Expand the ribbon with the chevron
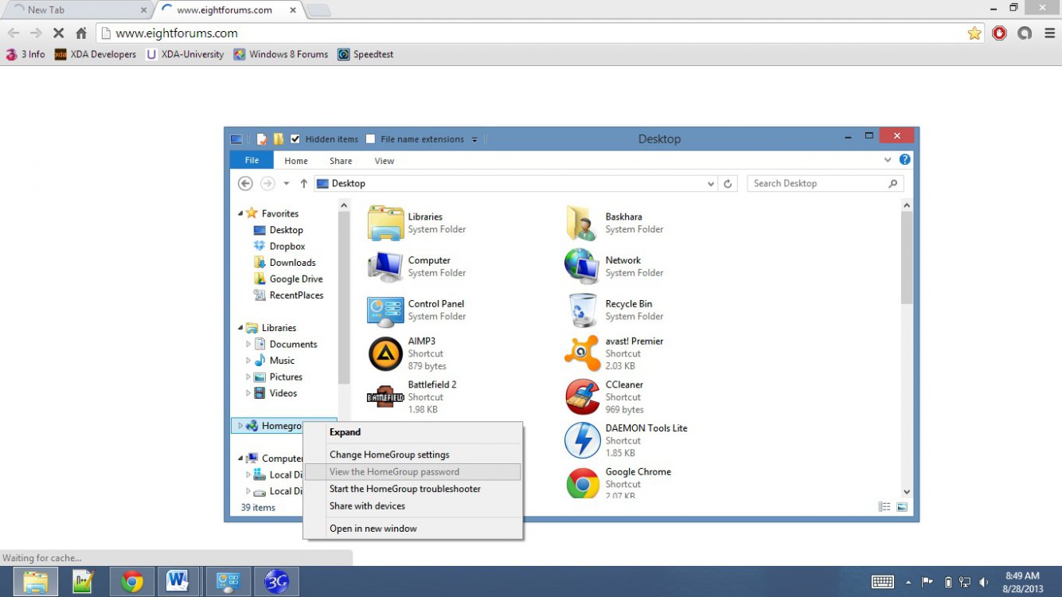Viewport: 1062px width, 597px height. pyautogui.click(x=888, y=160)
